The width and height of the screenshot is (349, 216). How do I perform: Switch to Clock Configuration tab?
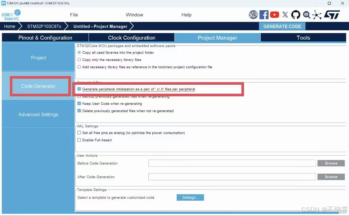(x=132, y=37)
